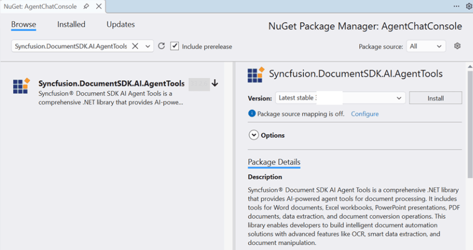Click the NuGet Package Manager: AgentChatConsole title
The width and height of the screenshot is (473, 250).
tap(365, 26)
